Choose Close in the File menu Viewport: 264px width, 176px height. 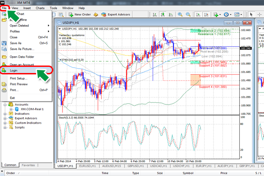tap(26, 37)
